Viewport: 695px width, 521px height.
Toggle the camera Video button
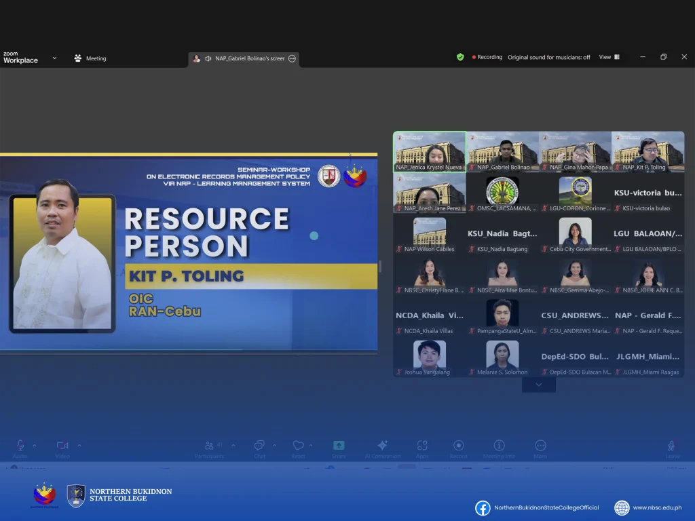(62, 446)
